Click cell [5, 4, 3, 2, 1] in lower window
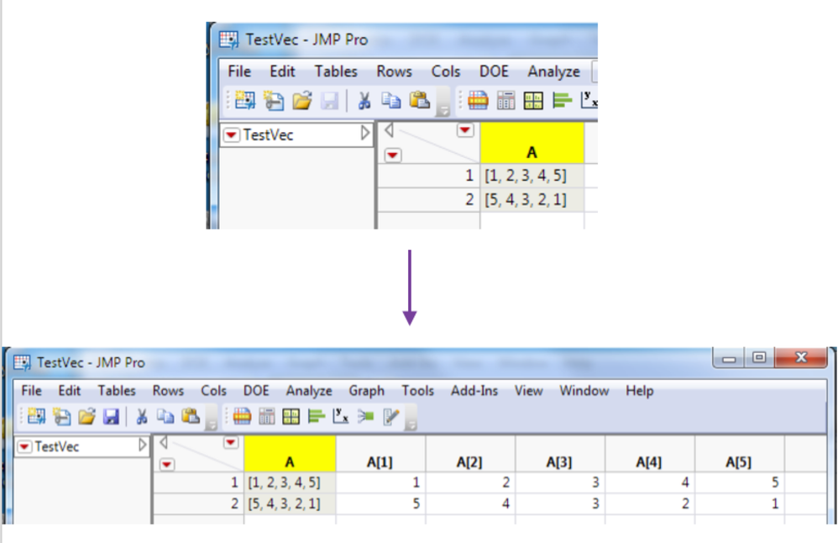 (x=290, y=504)
